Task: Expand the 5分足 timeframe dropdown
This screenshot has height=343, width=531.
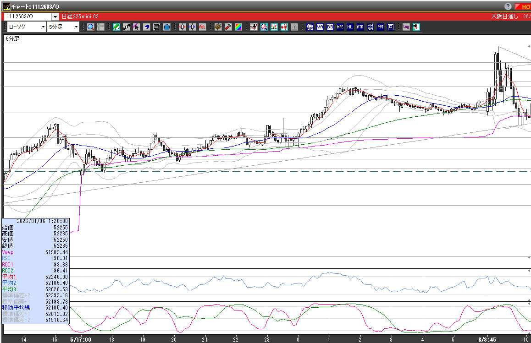Action: pyautogui.click(x=76, y=27)
